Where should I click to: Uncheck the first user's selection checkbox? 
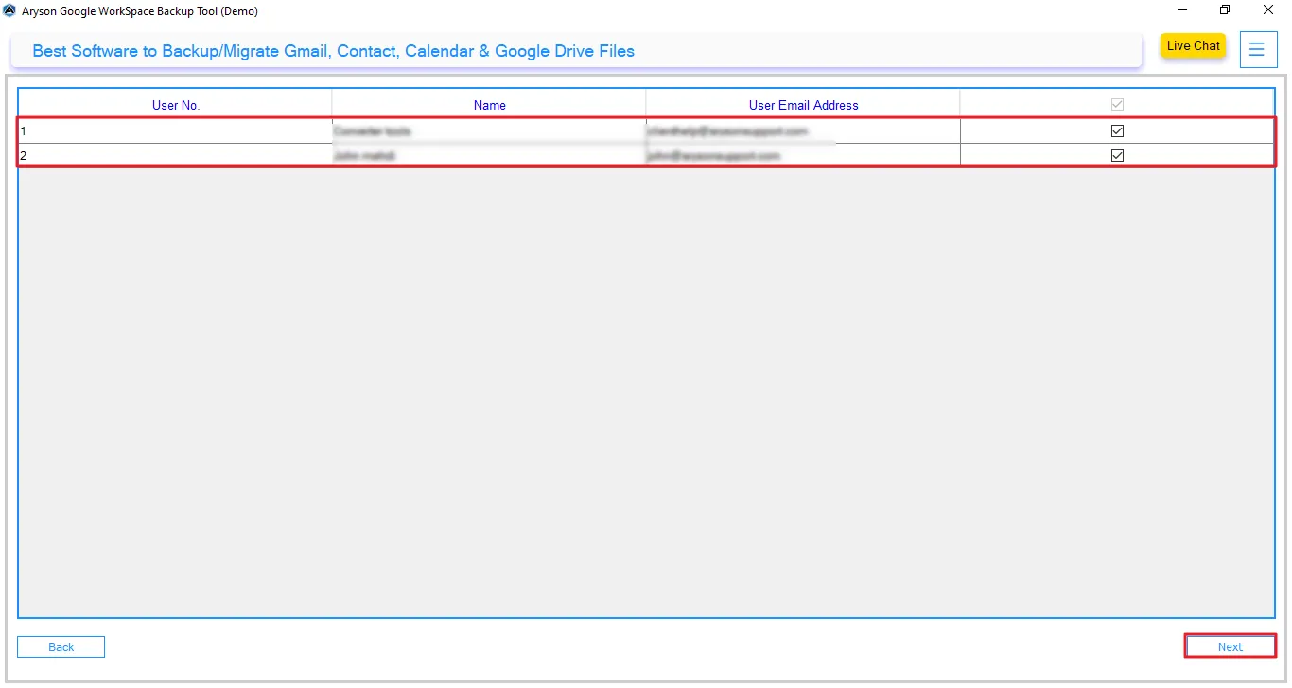pos(1117,130)
